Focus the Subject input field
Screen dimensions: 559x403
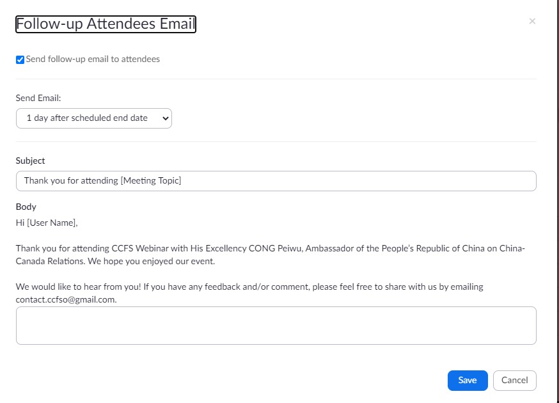276,181
